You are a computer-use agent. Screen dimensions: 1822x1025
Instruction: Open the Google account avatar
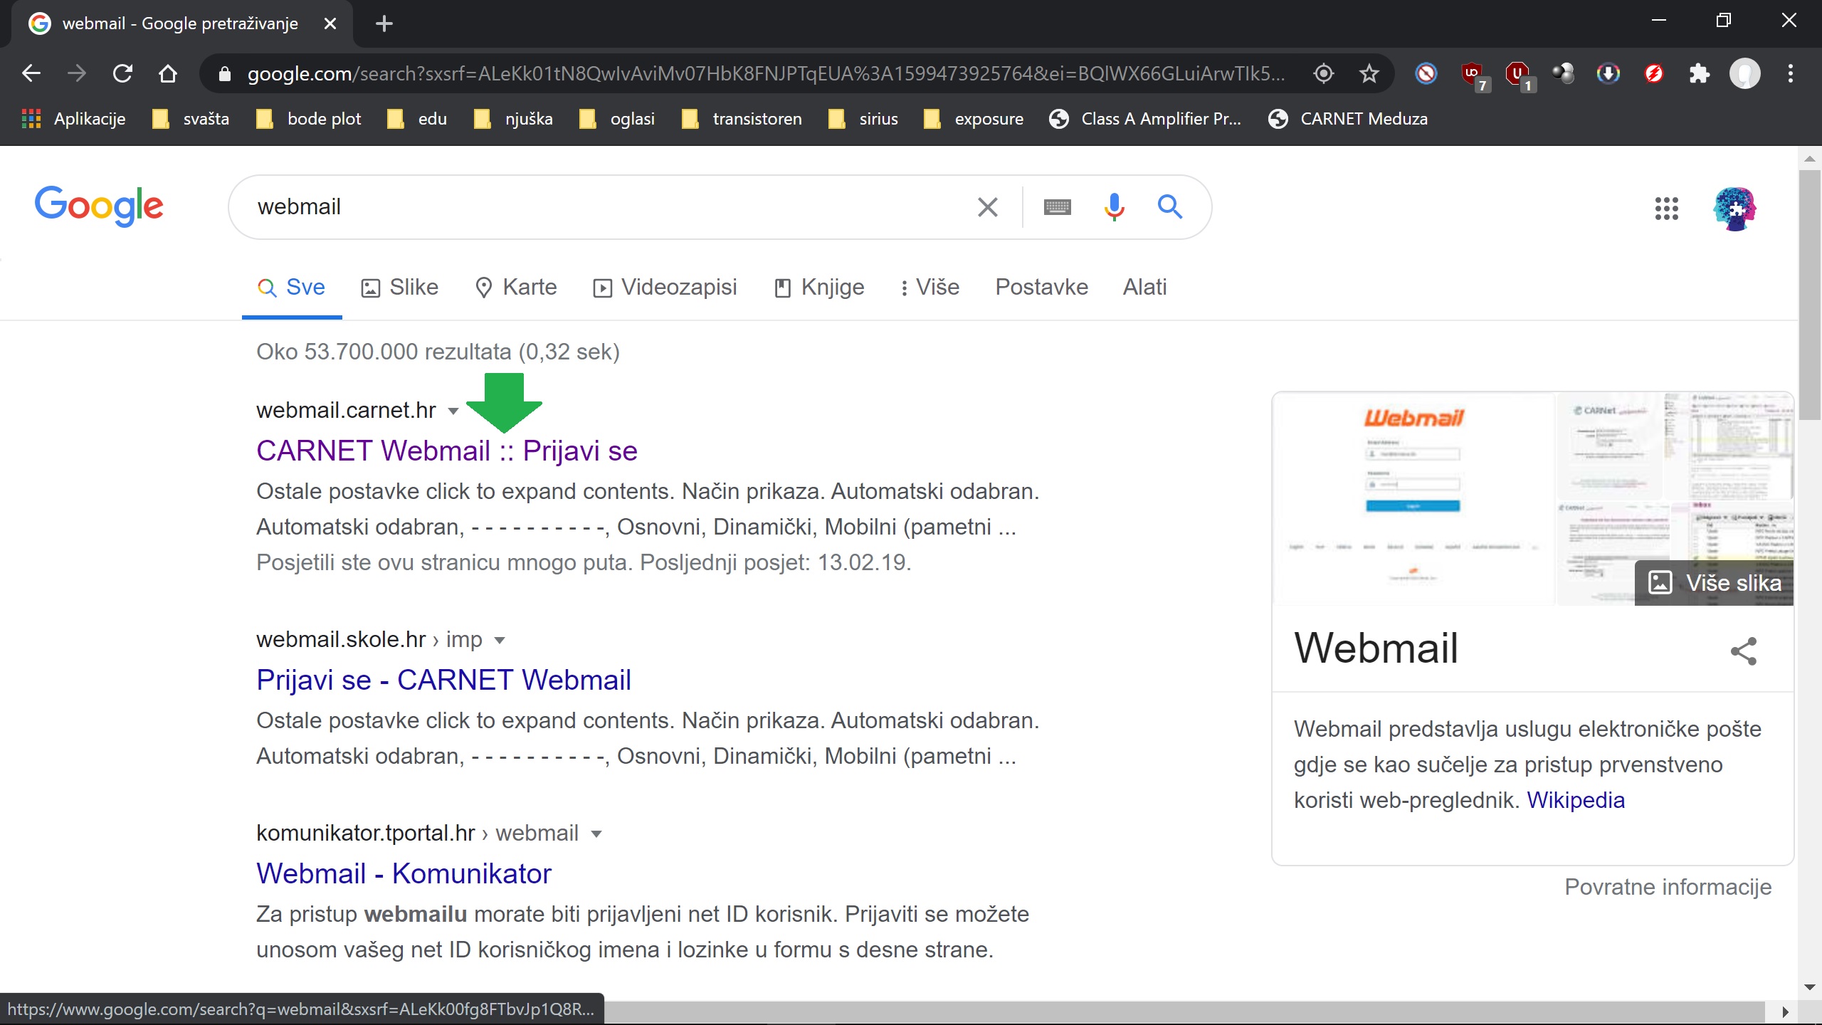1734,209
